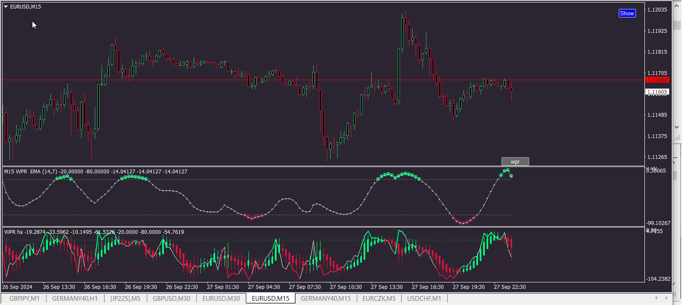Click the red 1.11668 current price label

[x=657, y=80]
